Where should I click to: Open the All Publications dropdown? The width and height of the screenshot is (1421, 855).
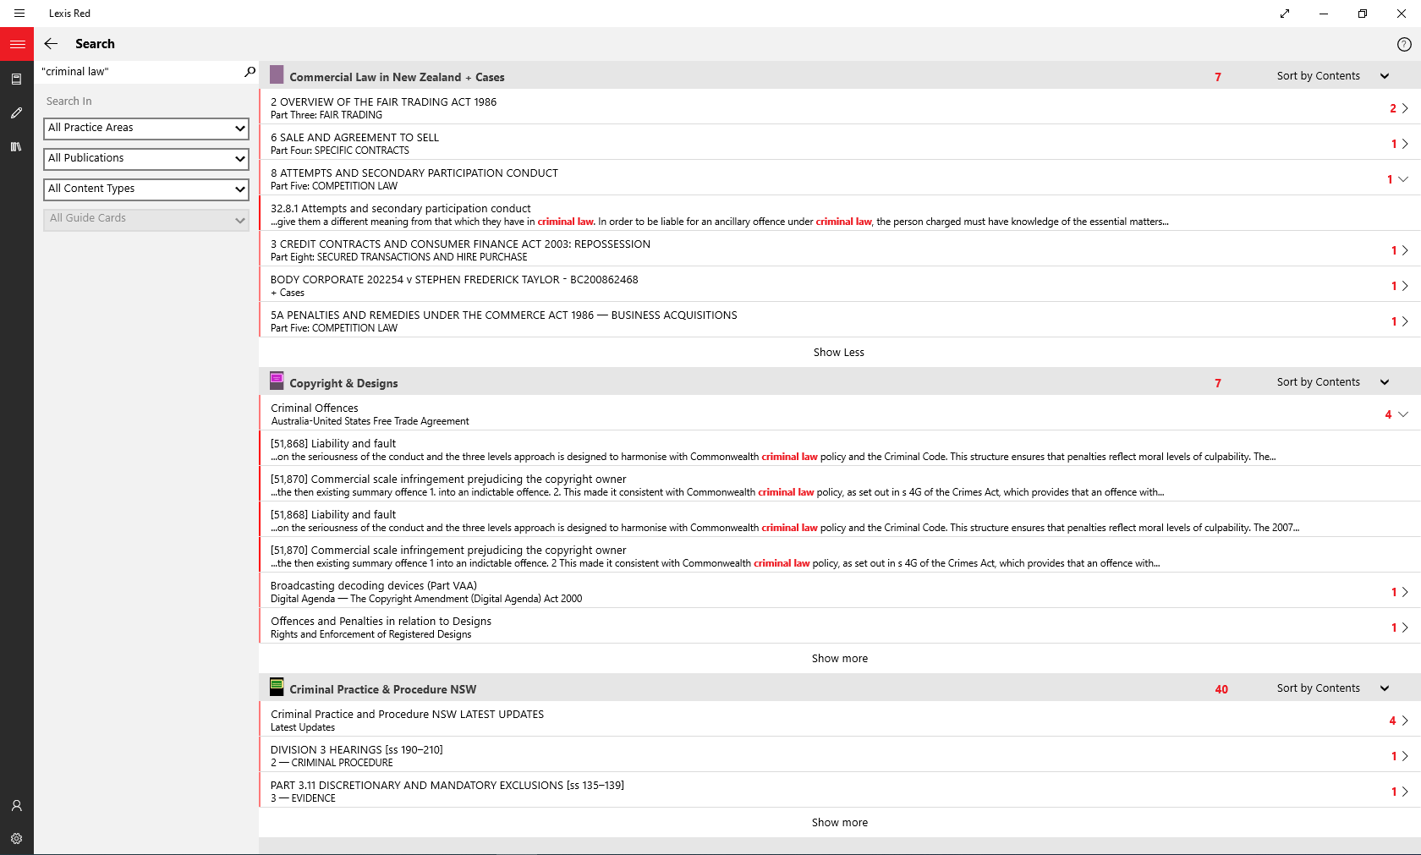pos(145,158)
